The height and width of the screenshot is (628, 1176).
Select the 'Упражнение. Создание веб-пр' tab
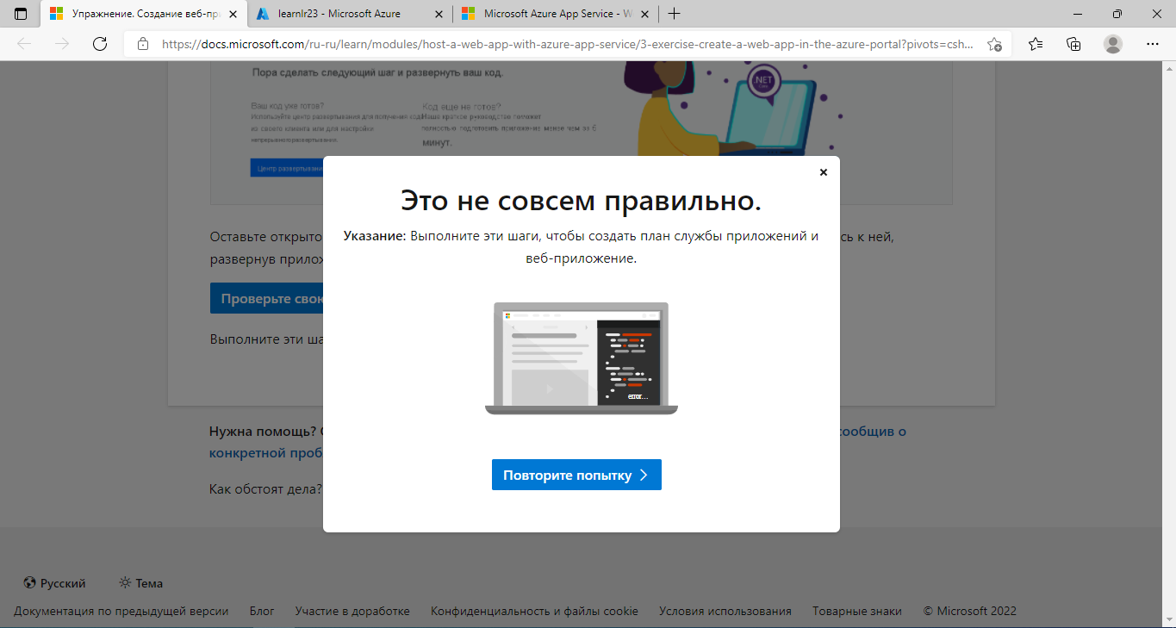pos(143,14)
